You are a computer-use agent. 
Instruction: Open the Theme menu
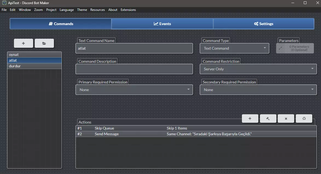(x=82, y=10)
